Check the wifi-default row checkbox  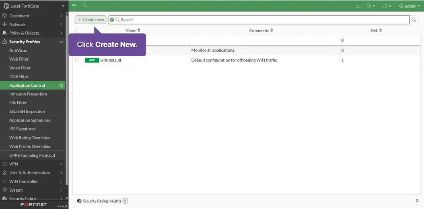pyautogui.click(x=77, y=60)
